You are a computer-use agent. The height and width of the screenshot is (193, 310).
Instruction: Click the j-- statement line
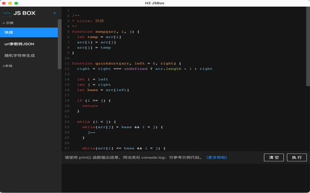coord(92,133)
